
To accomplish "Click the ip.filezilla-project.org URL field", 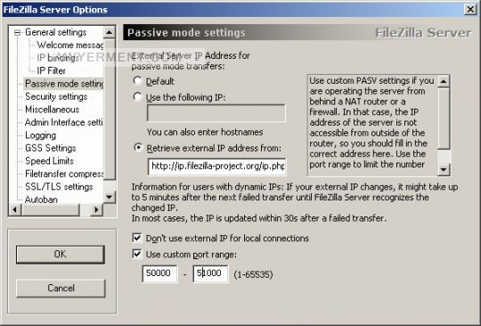I will (x=216, y=167).
